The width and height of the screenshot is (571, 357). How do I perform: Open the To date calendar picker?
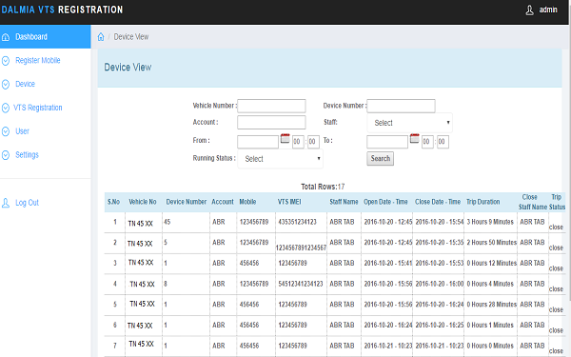point(414,139)
